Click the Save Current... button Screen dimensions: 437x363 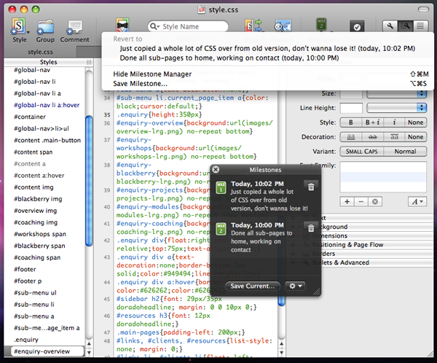253,286
